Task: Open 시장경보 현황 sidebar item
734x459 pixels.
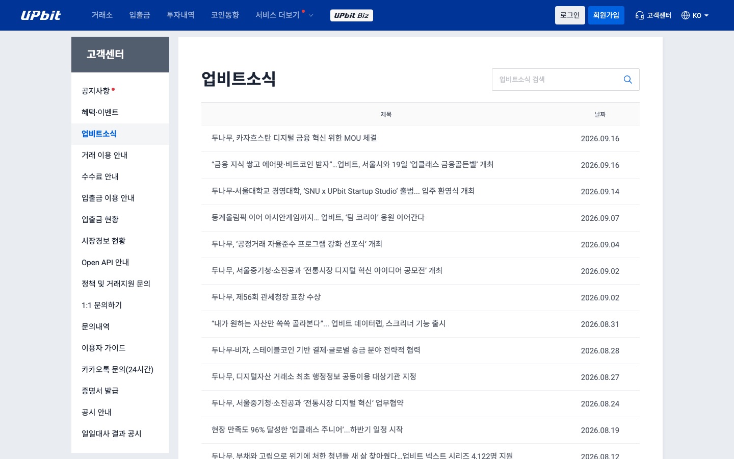Action: coord(120,241)
